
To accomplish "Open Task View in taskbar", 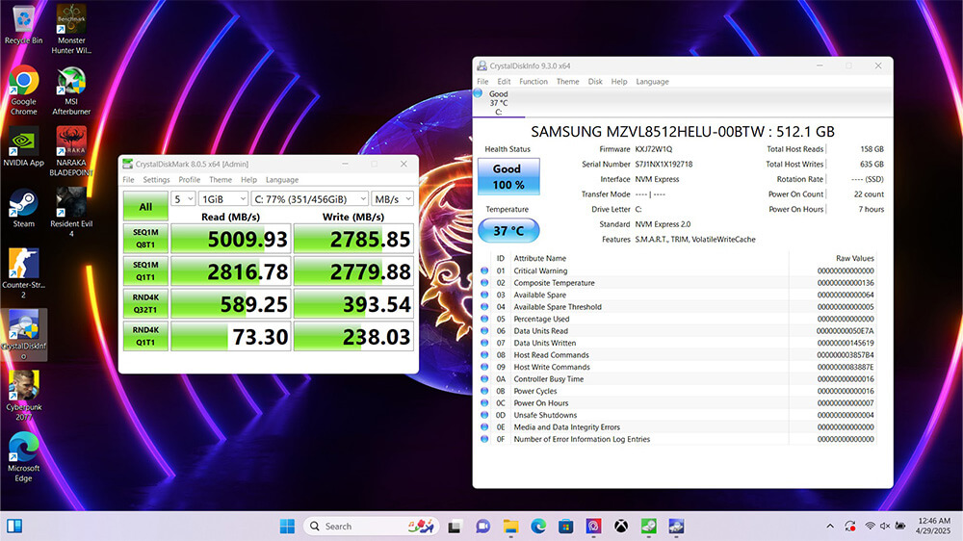I will (x=455, y=527).
